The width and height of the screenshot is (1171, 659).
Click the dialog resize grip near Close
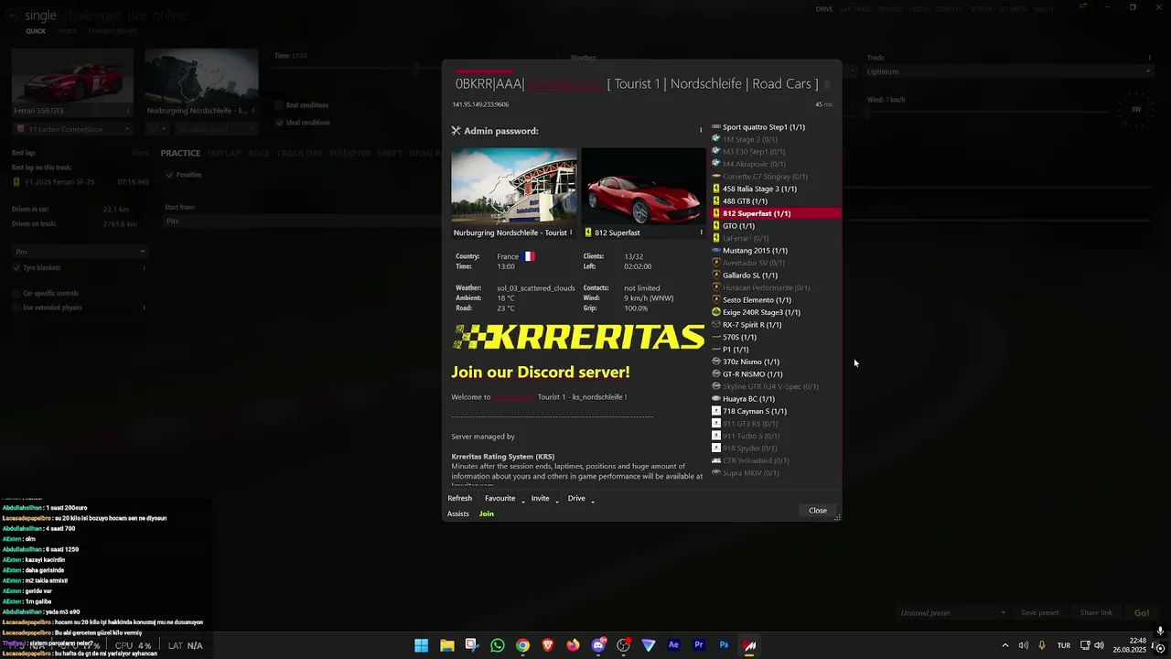tap(837, 517)
